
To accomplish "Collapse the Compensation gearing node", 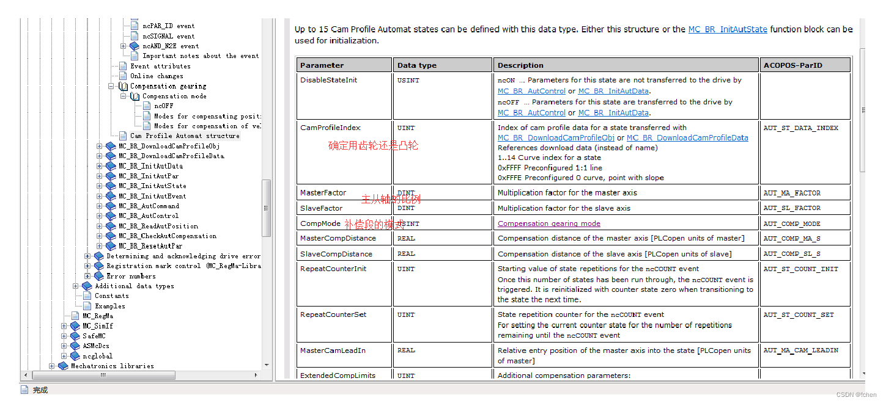I will [112, 86].
